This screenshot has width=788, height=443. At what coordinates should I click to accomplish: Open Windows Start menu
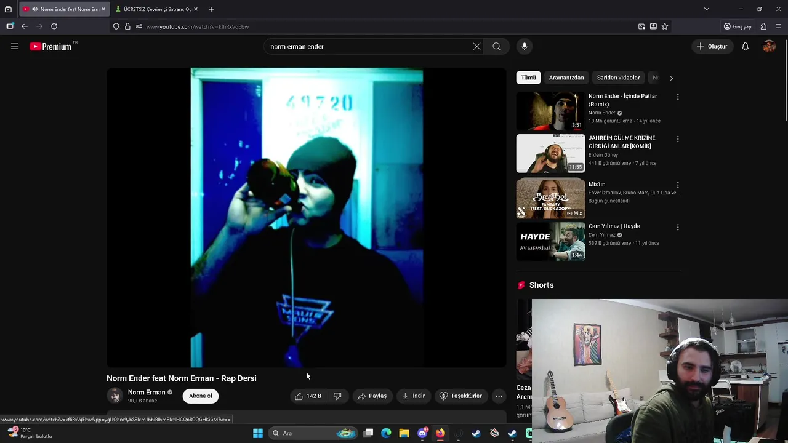[x=258, y=433]
